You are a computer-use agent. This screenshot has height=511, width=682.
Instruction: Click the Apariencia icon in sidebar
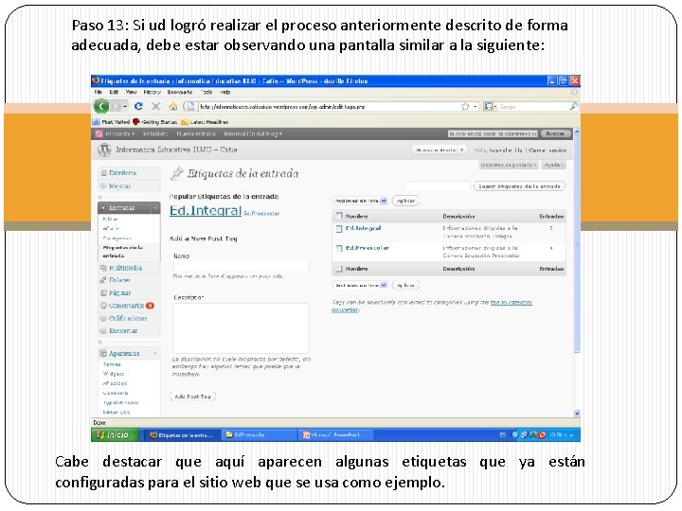pyautogui.click(x=103, y=353)
